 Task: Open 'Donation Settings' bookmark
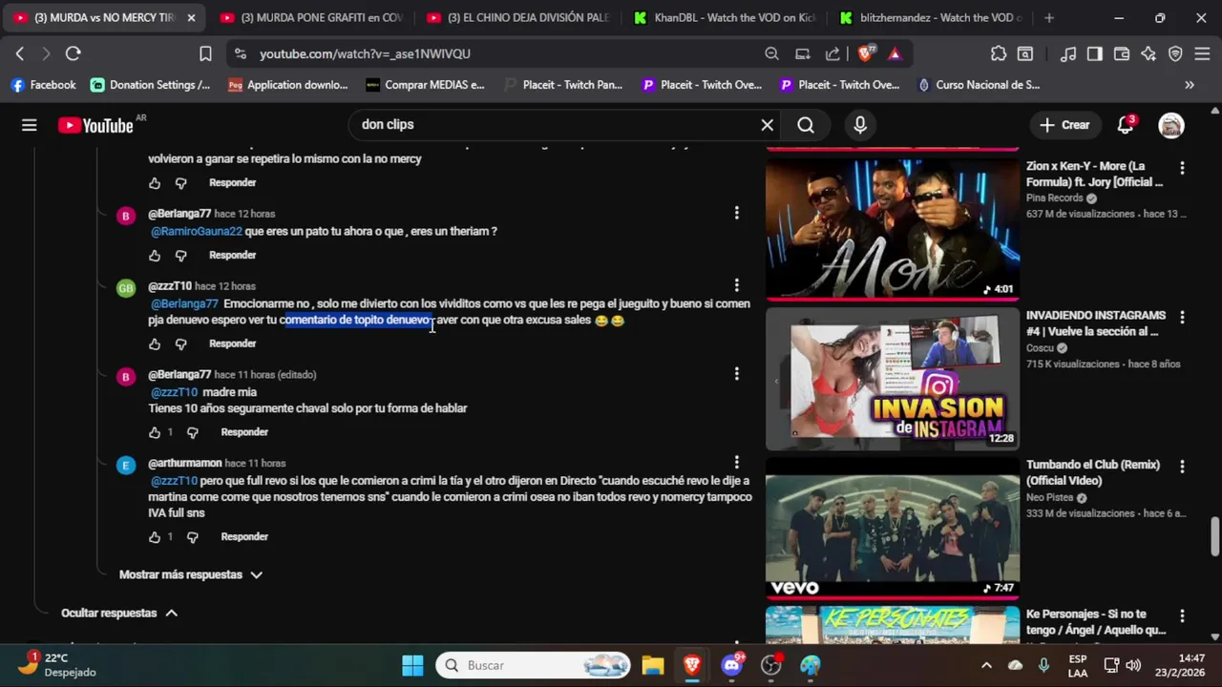click(x=151, y=85)
